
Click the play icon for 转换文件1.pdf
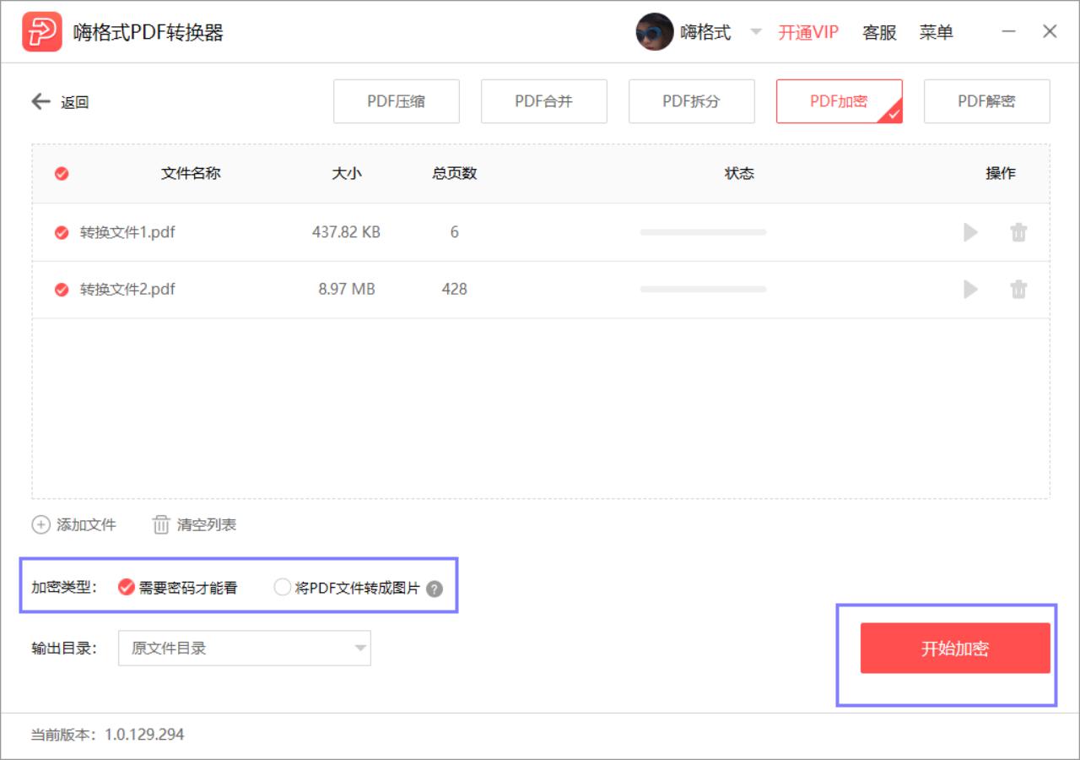point(970,232)
